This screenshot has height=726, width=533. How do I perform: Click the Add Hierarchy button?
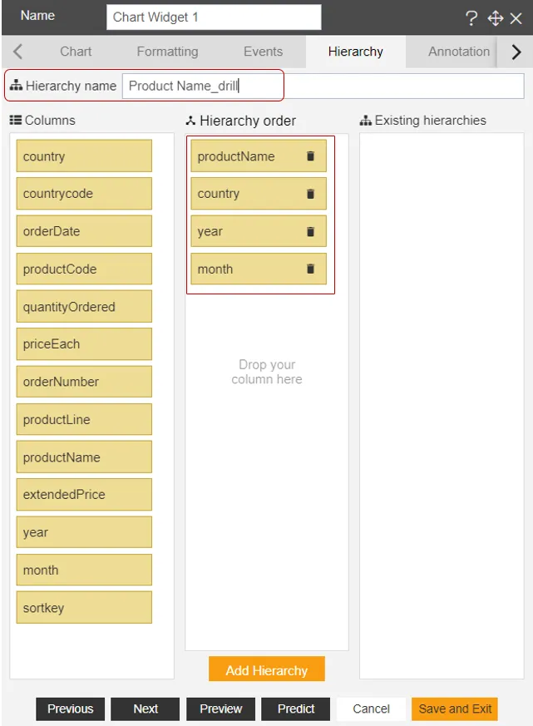pyautogui.click(x=266, y=668)
